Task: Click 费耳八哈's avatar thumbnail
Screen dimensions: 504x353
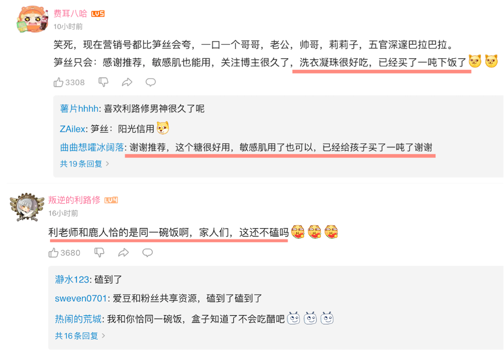Action: (x=32, y=19)
